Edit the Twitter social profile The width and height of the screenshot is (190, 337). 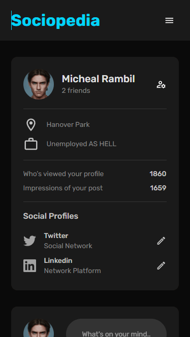pos(161,241)
